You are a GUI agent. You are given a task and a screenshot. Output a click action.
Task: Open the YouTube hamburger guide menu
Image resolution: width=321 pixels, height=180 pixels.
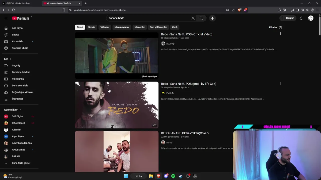pyautogui.click(x=6, y=18)
